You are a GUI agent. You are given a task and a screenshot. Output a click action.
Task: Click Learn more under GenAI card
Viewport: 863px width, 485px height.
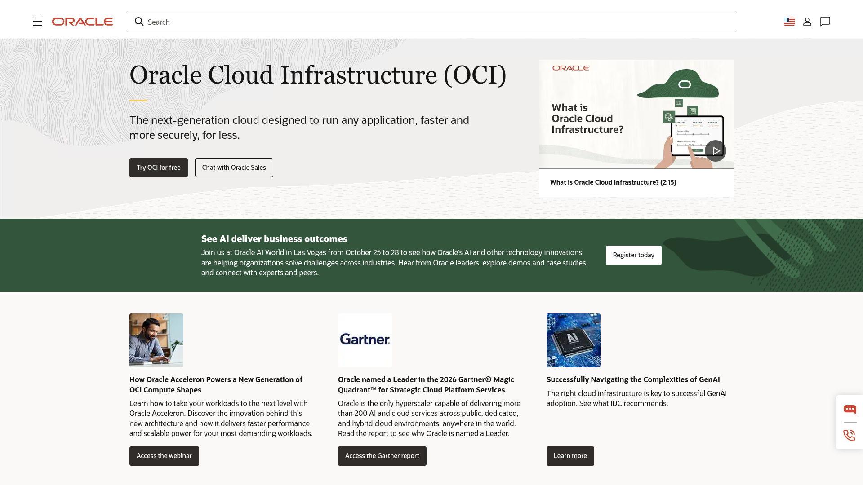pyautogui.click(x=570, y=456)
